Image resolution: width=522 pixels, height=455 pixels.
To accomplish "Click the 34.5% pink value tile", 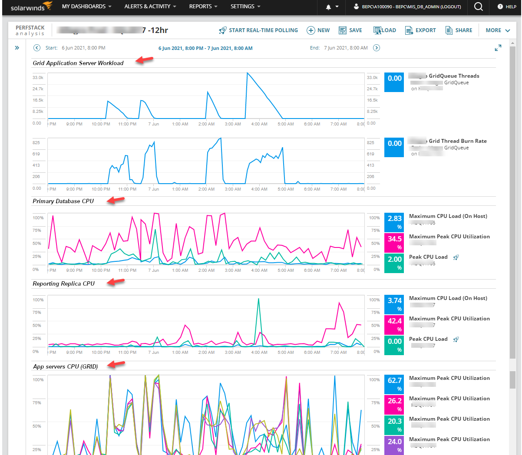I will [394, 242].
